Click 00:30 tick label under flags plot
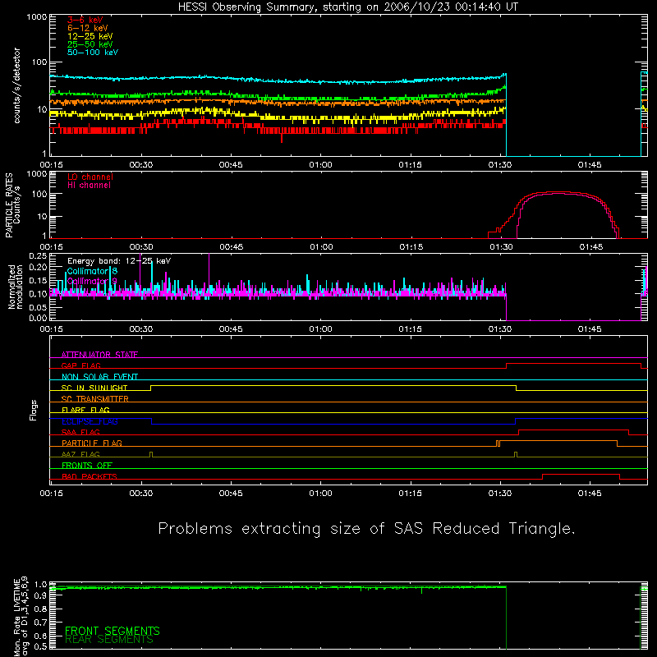The height and width of the screenshot is (657, 657). click(x=141, y=494)
